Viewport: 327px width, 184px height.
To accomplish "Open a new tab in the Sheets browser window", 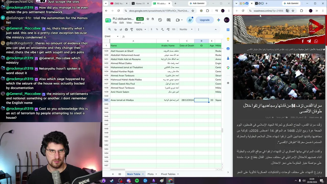I will click(x=175, y=4).
